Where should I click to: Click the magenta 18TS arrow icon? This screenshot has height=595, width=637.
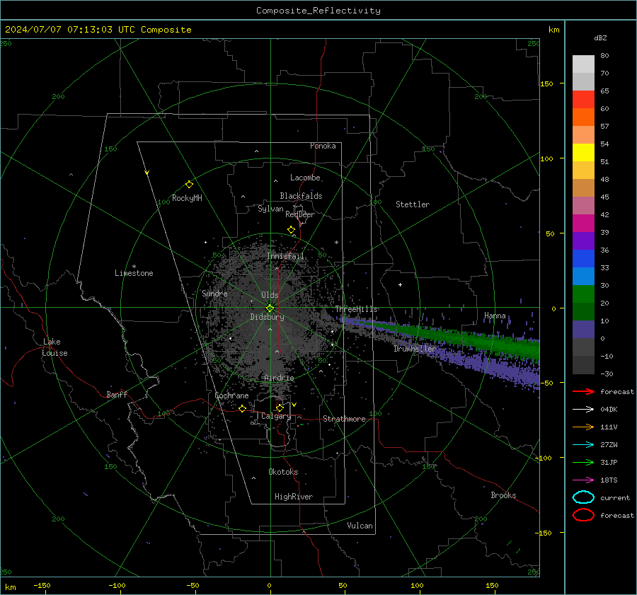(583, 480)
